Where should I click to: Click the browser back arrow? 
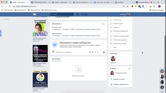click(x=2, y=6)
